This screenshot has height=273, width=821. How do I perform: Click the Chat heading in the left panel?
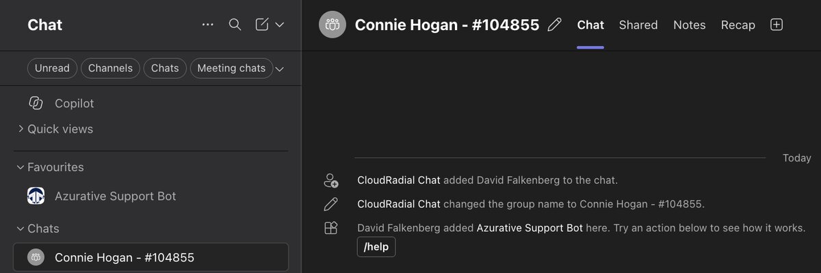coord(45,25)
